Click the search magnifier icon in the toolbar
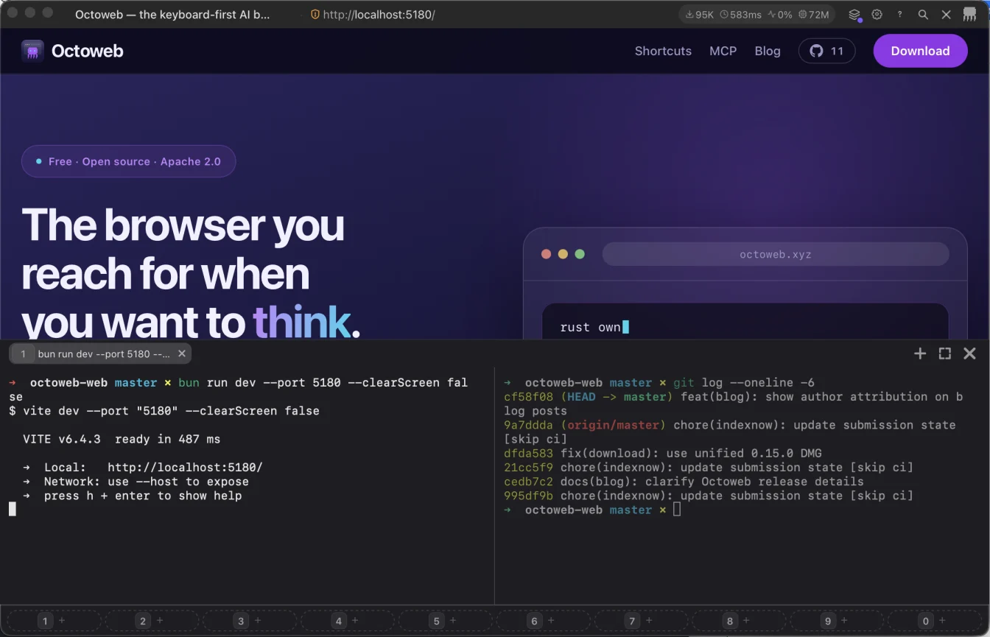Viewport: 990px width, 637px height. [x=923, y=14]
